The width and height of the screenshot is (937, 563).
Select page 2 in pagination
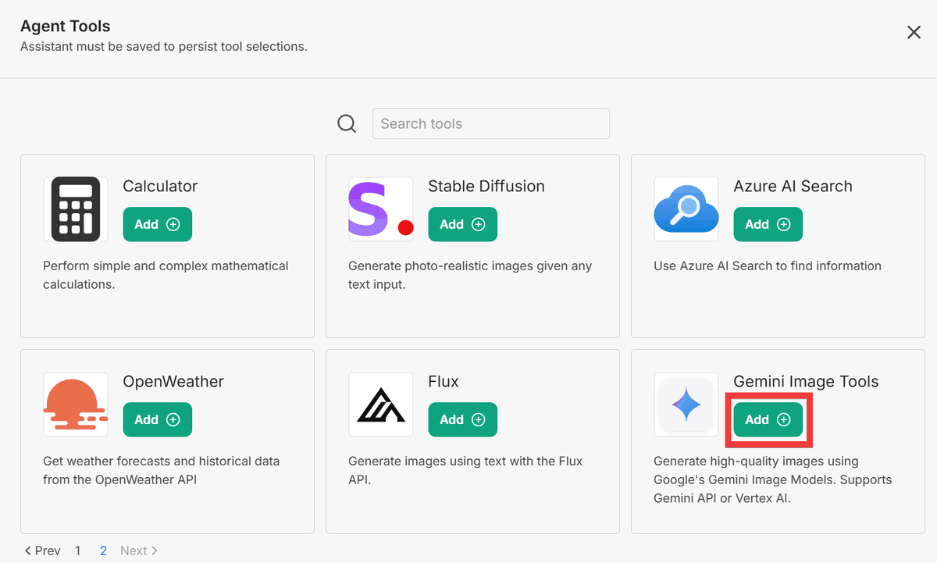103,551
